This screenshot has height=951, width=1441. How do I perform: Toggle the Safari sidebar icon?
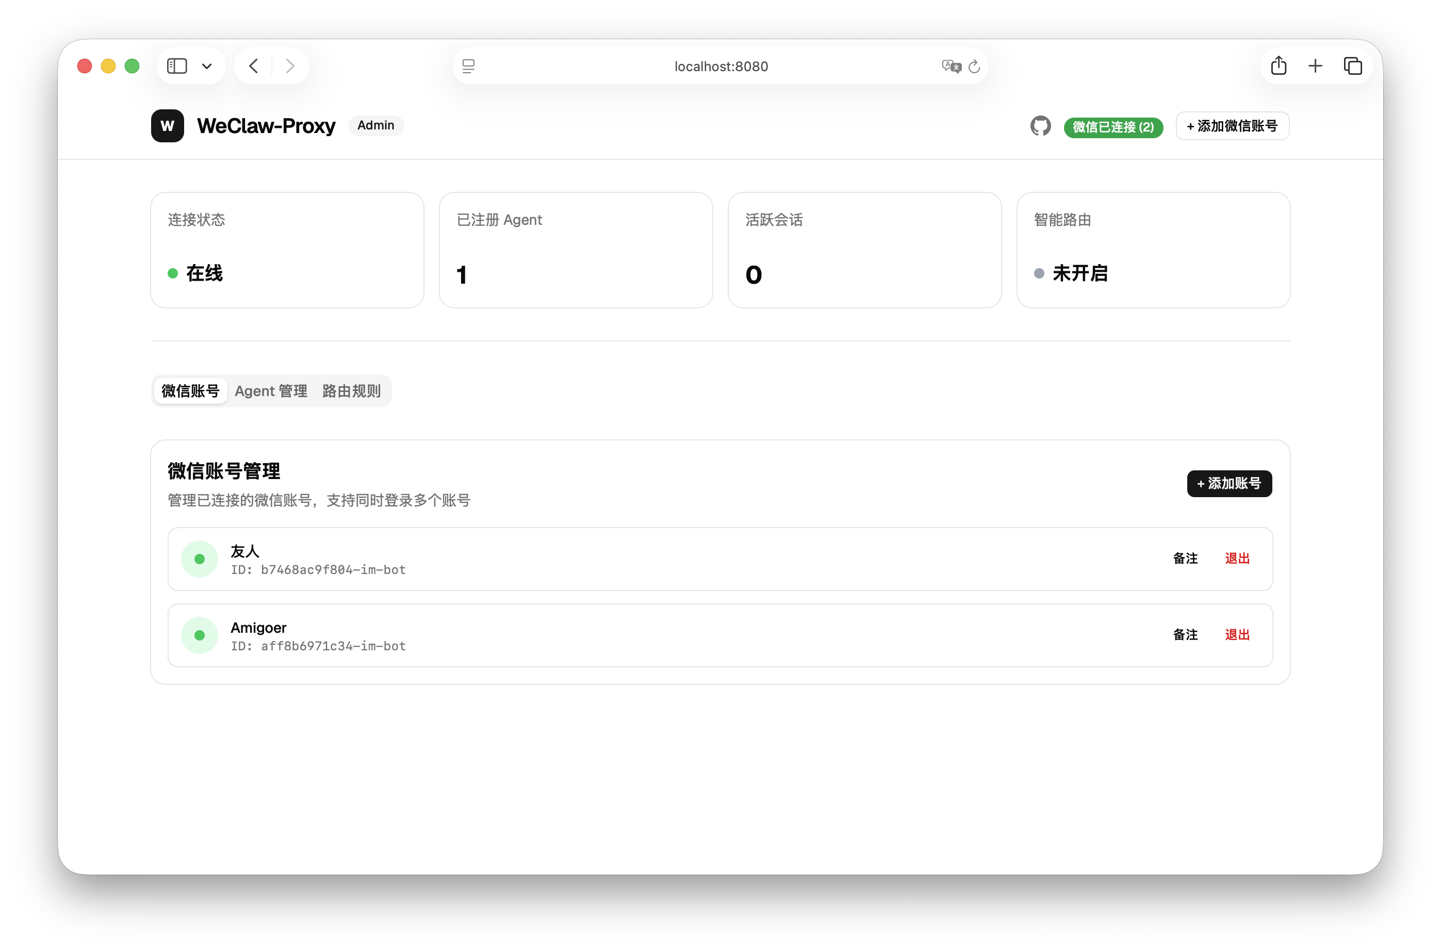coord(177,66)
